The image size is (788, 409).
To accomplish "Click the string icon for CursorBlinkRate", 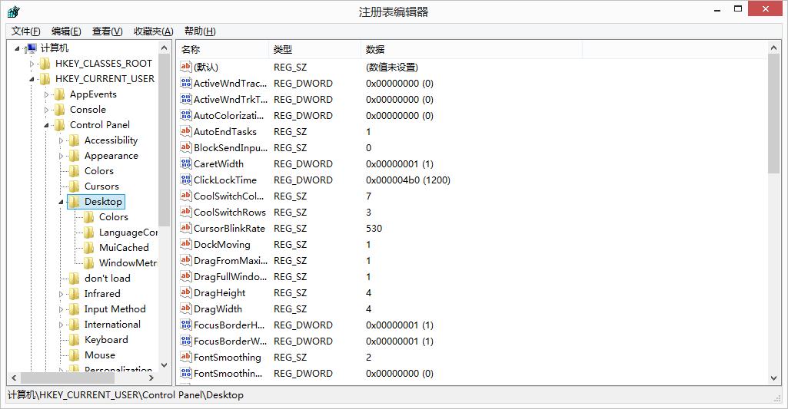I will coord(186,228).
